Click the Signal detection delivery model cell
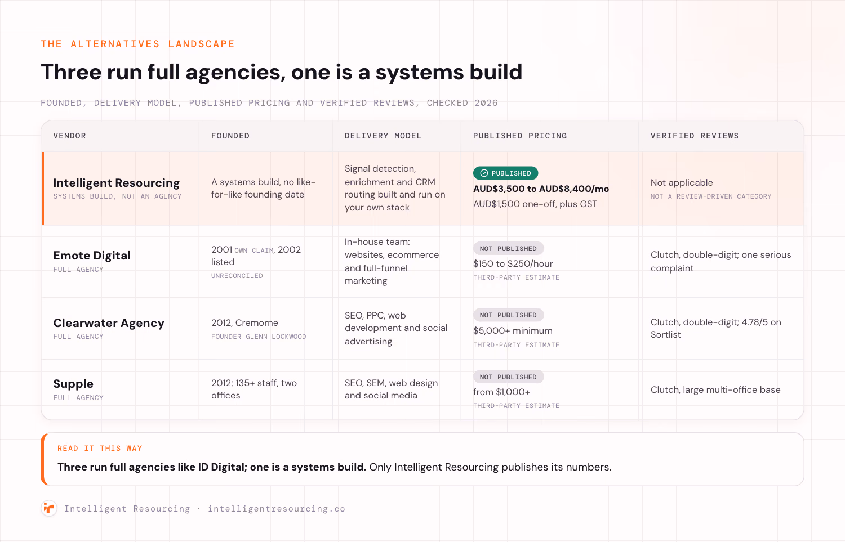This screenshot has height=542, width=845. (395, 188)
